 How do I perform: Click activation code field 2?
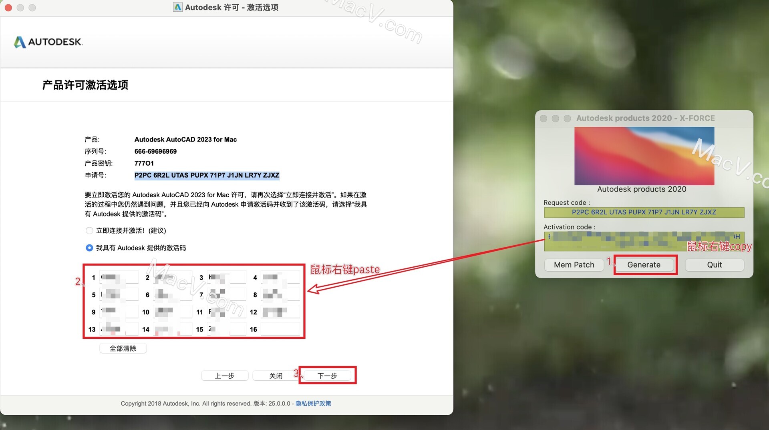(173, 277)
